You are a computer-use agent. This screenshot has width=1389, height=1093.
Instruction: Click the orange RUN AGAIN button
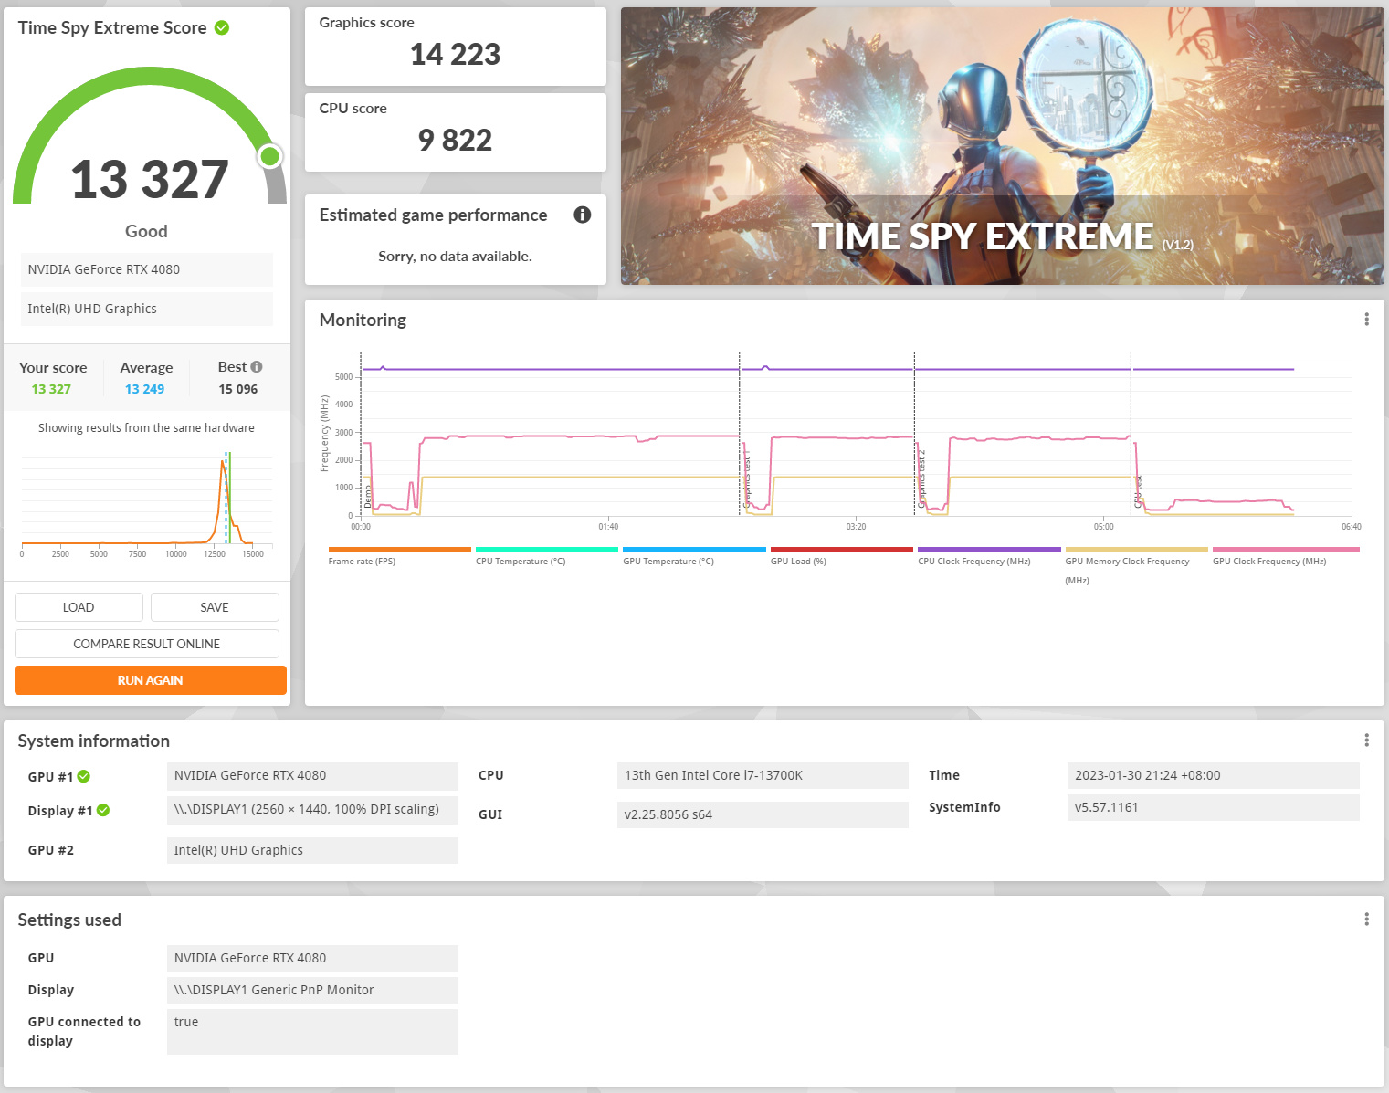[x=151, y=680]
